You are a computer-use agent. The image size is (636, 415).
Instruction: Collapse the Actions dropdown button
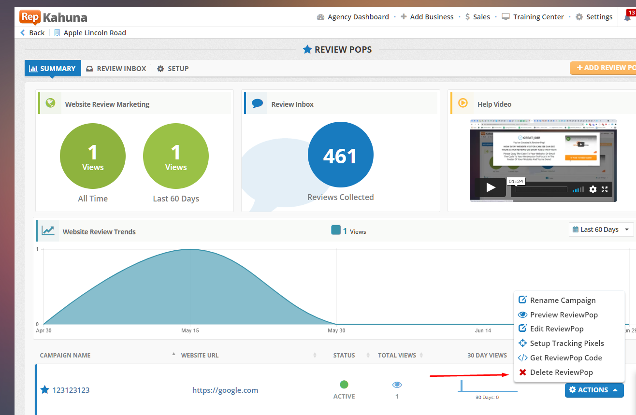coord(594,390)
